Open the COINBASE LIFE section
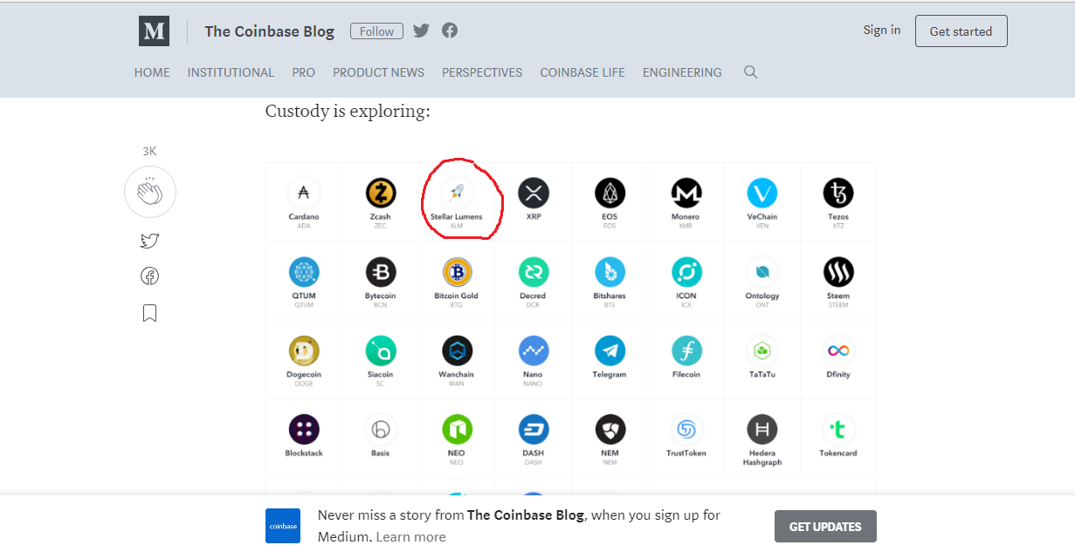This screenshot has width=1075, height=552. click(582, 72)
